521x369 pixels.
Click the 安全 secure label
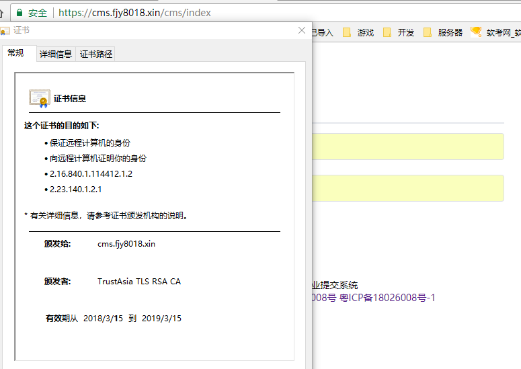[x=38, y=12]
